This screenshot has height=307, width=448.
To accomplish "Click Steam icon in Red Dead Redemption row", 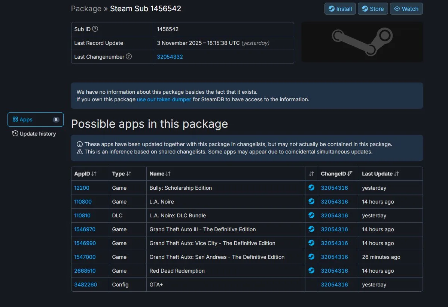I will [x=311, y=271].
